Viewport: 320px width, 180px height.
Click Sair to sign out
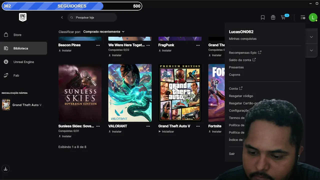pyautogui.click(x=232, y=154)
